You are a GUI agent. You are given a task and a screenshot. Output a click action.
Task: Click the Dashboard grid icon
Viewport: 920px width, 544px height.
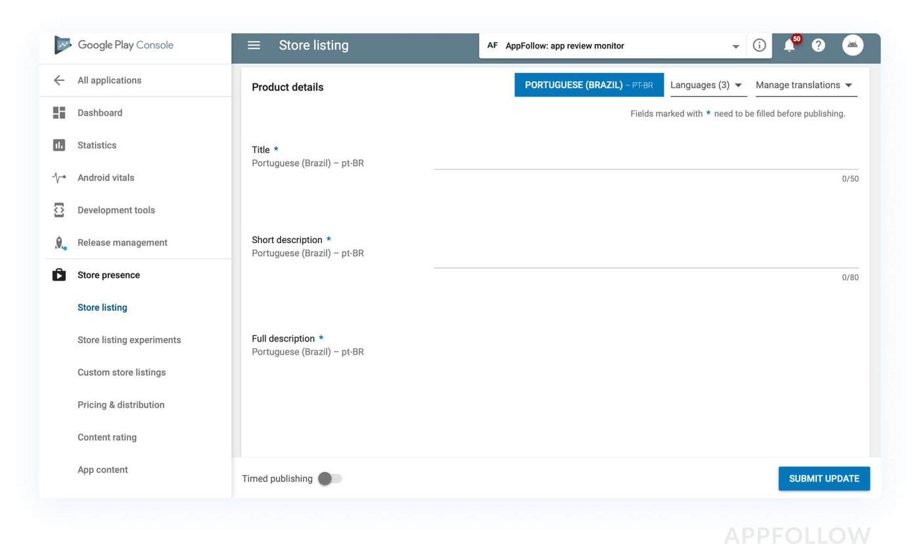(x=59, y=113)
